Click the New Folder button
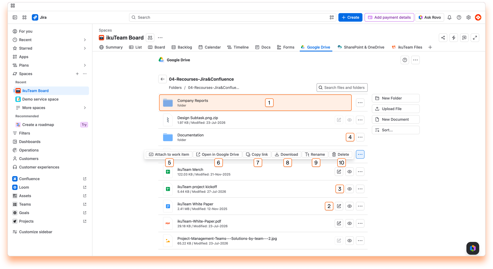493x269 pixels. click(396, 98)
